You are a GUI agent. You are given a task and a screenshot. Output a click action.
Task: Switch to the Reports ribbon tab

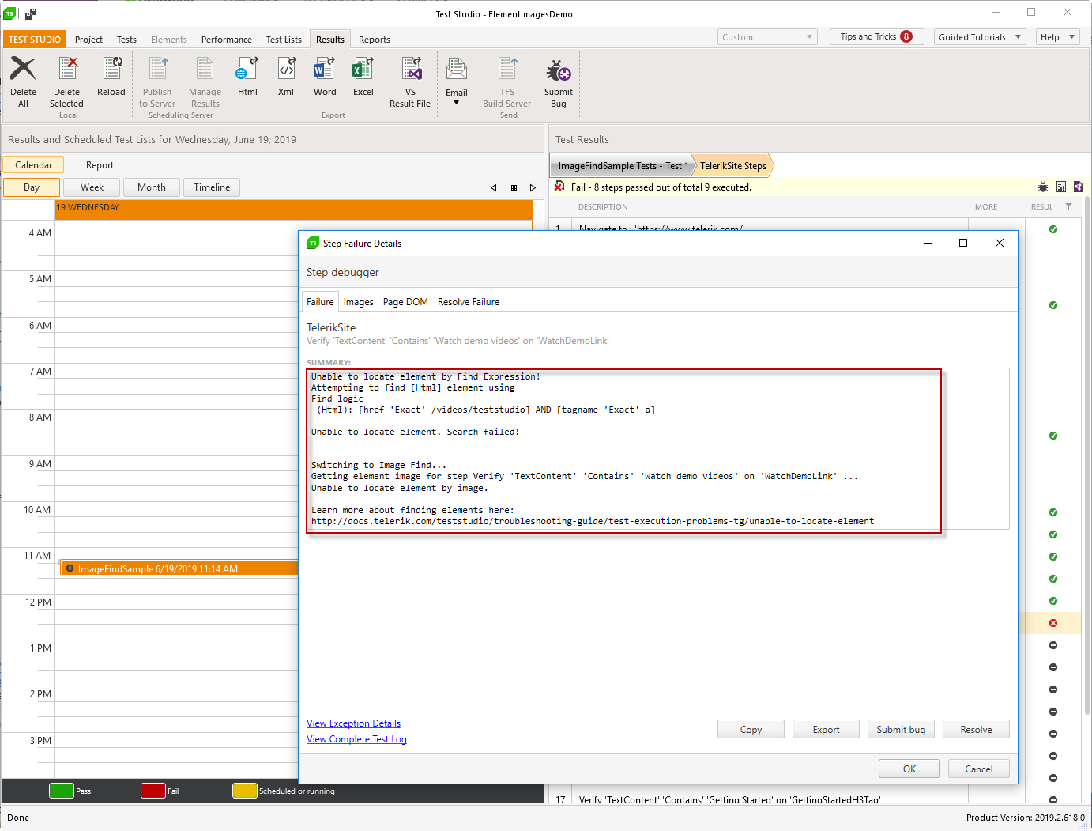point(375,40)
